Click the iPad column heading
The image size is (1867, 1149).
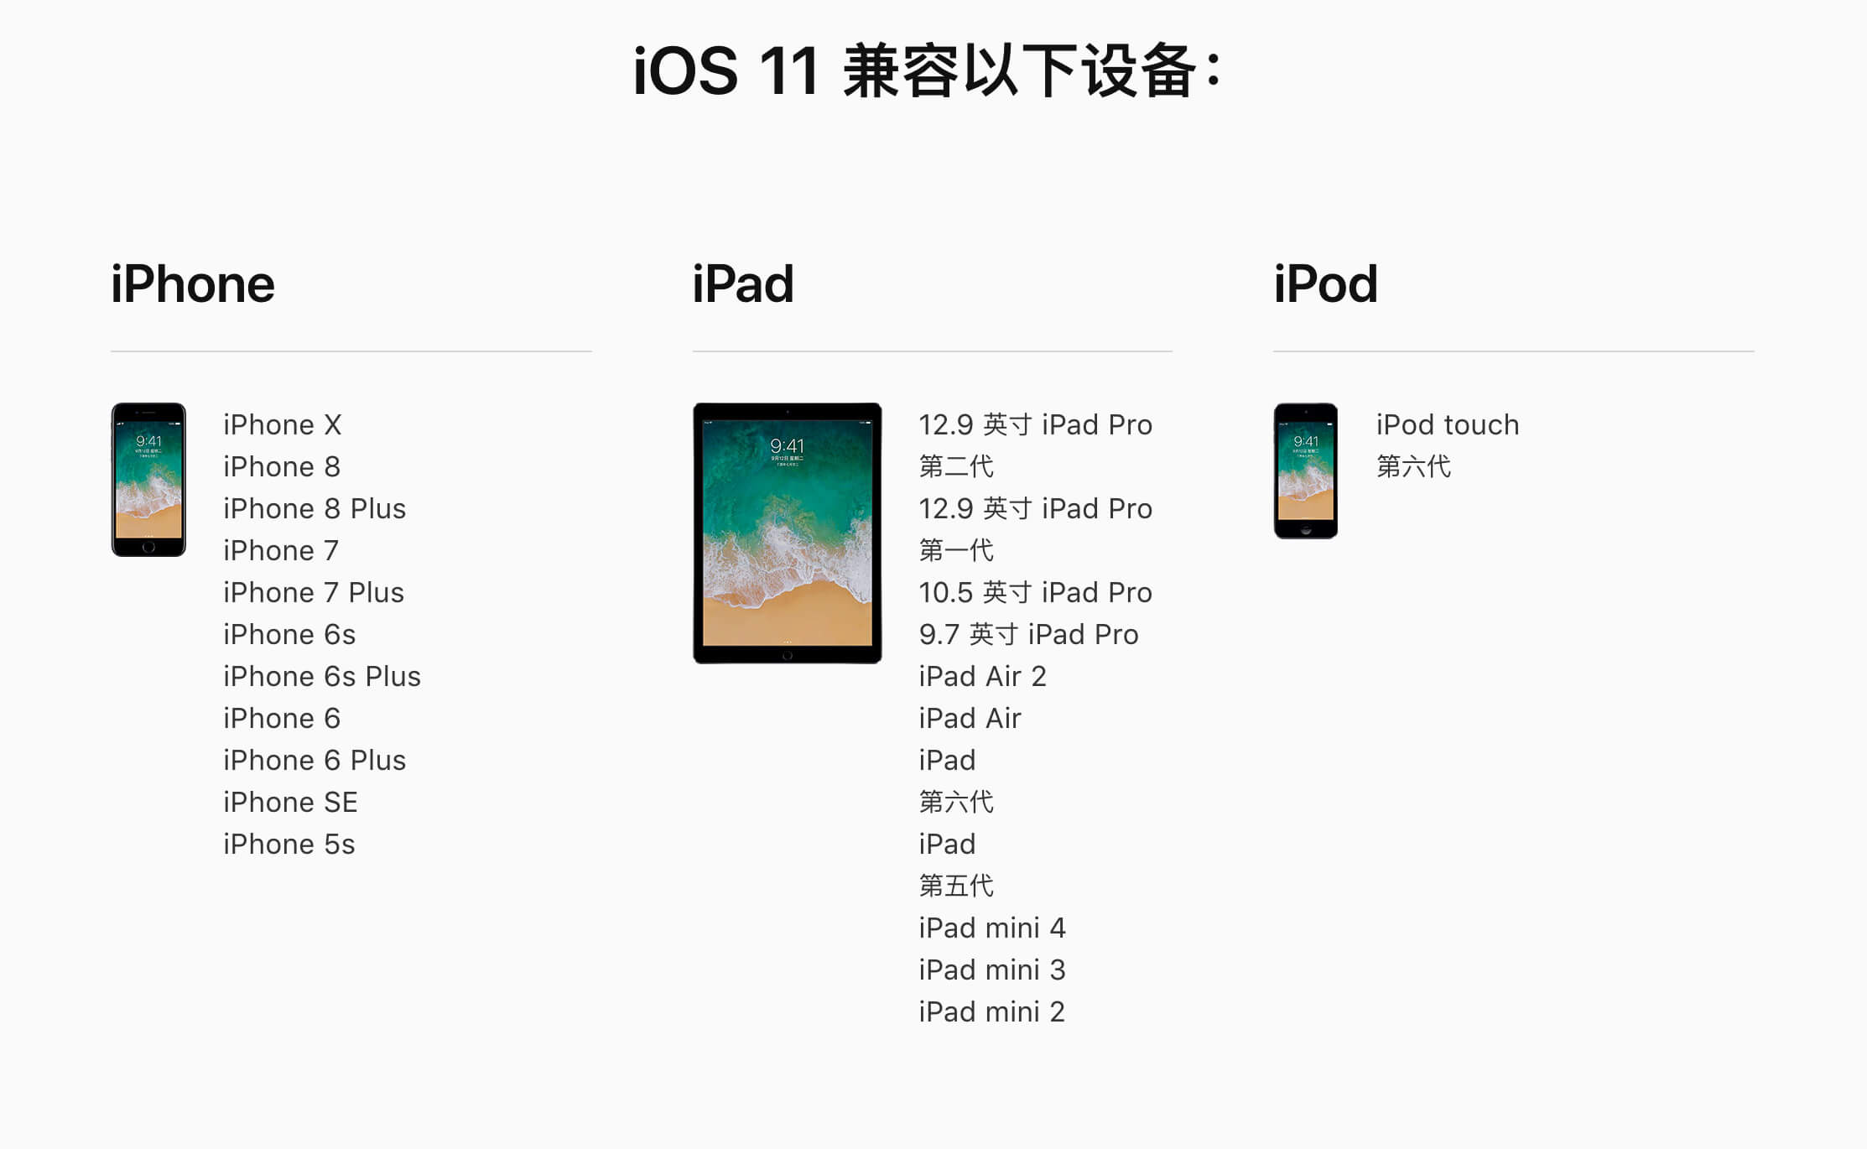click(743, 283)
